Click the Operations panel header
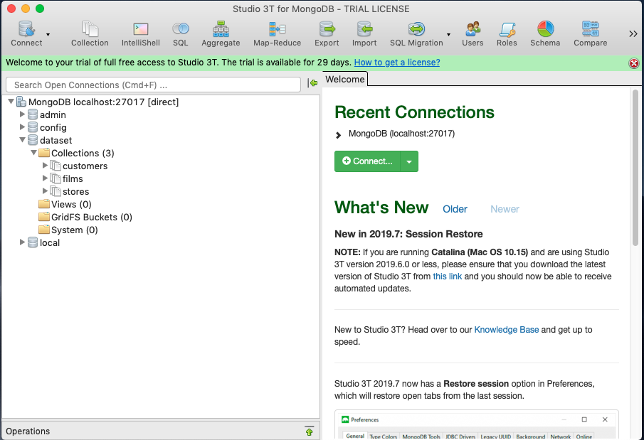644x440 pixels. click(x=161, y=431)
